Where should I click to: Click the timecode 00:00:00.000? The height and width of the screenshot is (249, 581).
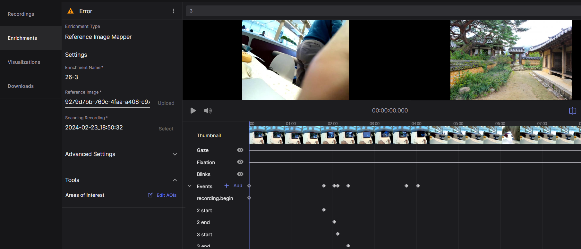click(x=390, y=111)
